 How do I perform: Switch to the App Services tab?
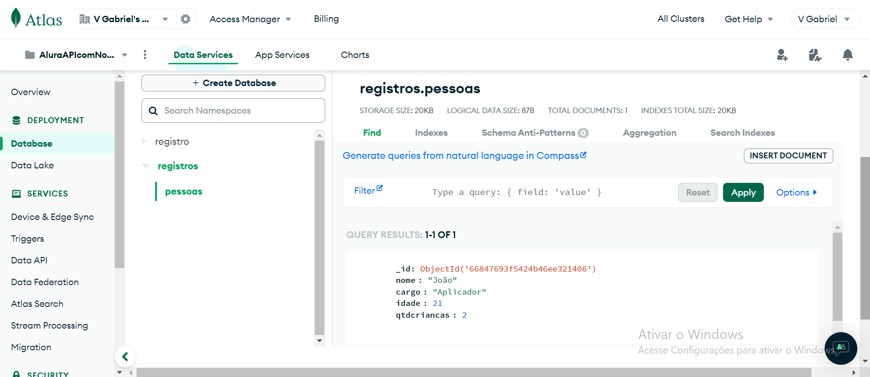[282, 55]
